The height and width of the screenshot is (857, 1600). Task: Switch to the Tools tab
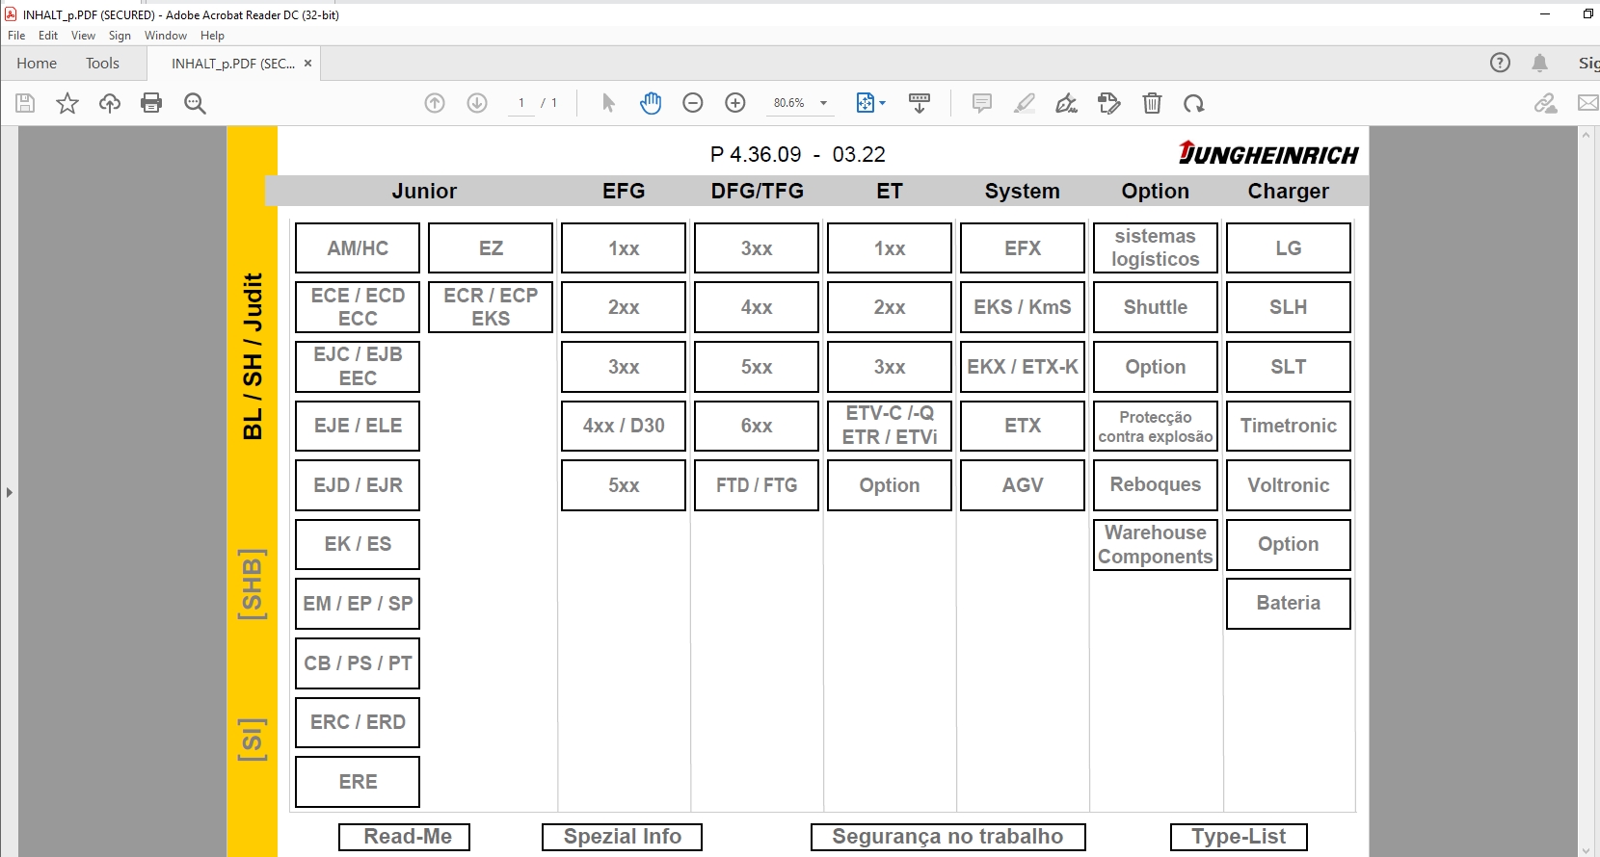102,64
